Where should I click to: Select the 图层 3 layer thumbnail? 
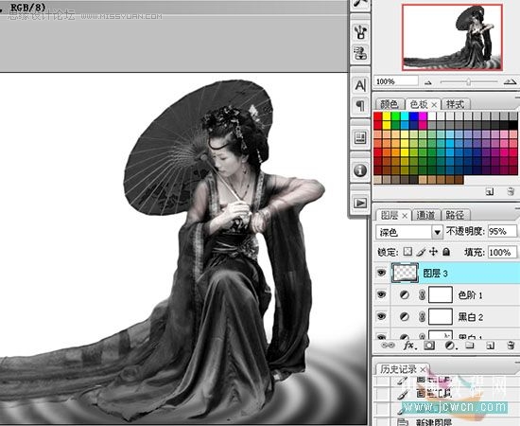(405, 273)
